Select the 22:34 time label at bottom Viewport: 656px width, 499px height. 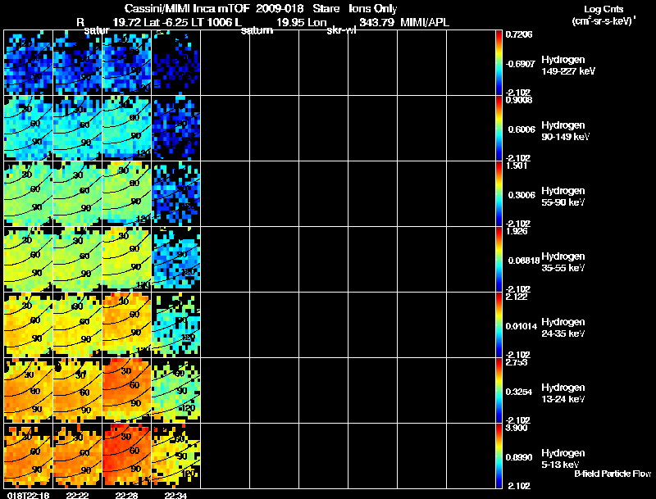[175, 494]
